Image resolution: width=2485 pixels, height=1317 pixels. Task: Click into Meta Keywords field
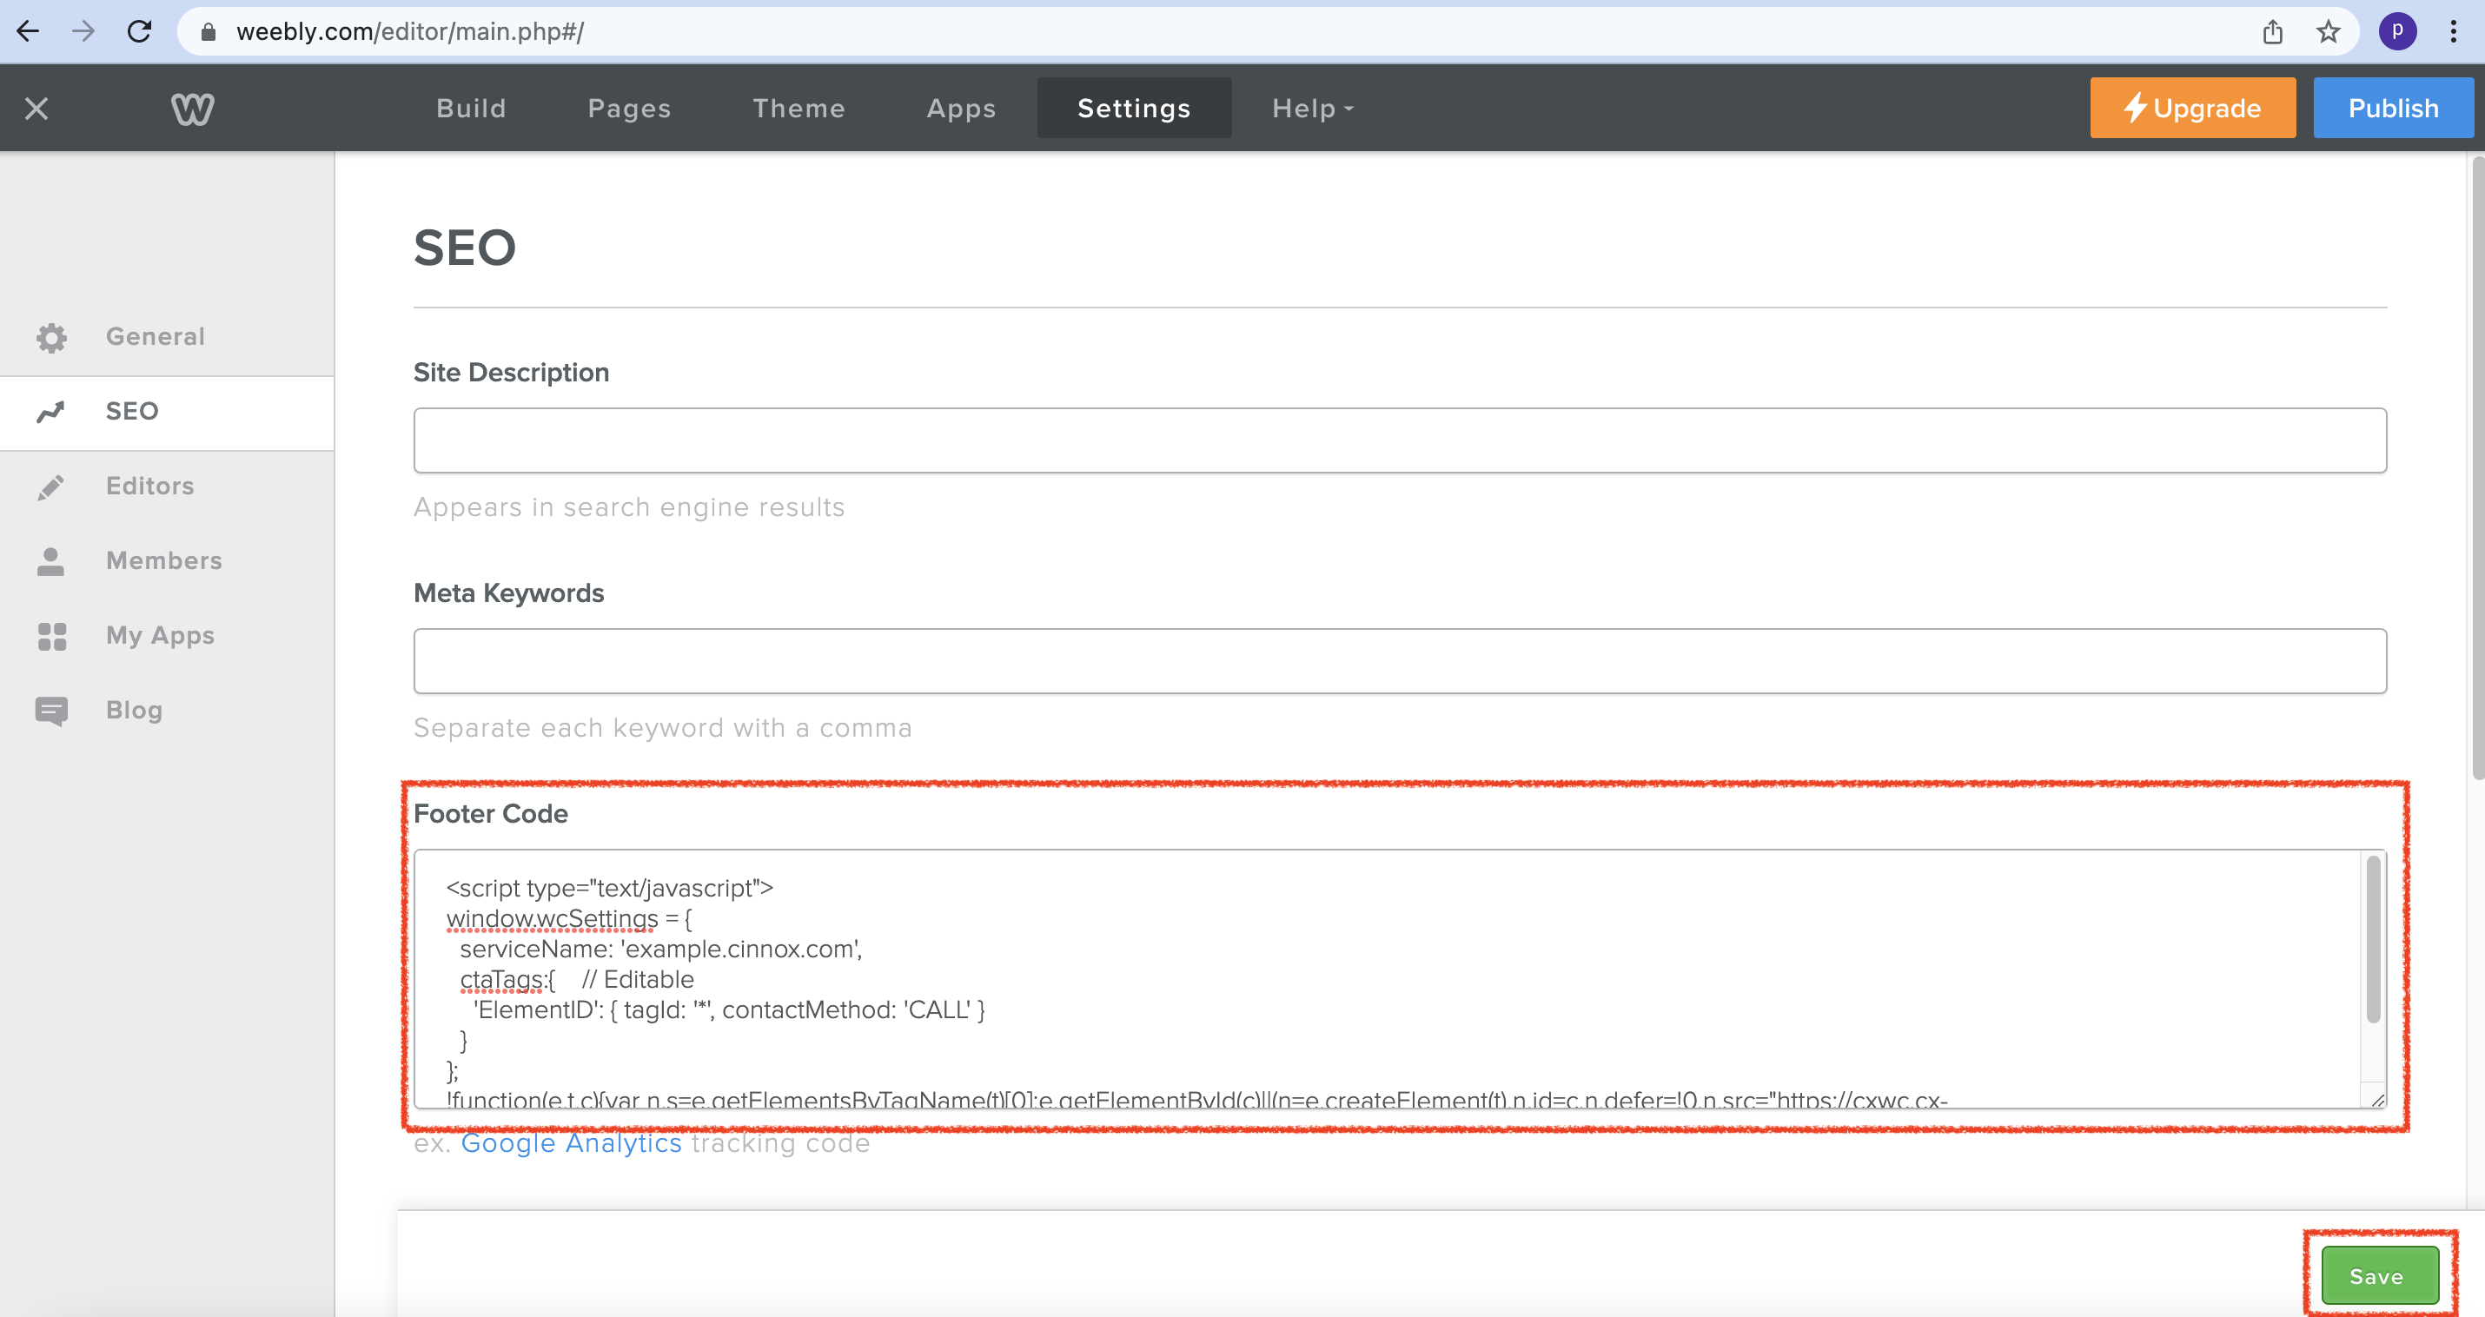tap(1399, 661)
